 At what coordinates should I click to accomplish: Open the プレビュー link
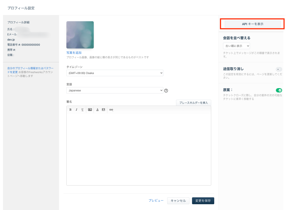tap(156, 201)
